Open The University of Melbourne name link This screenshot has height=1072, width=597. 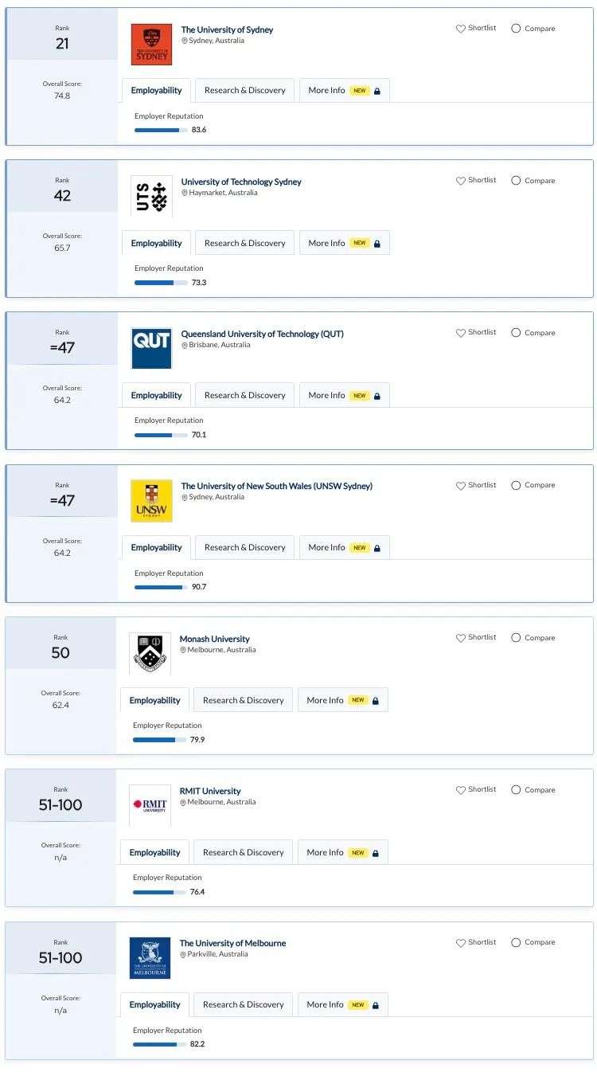(x=232, y=943)
